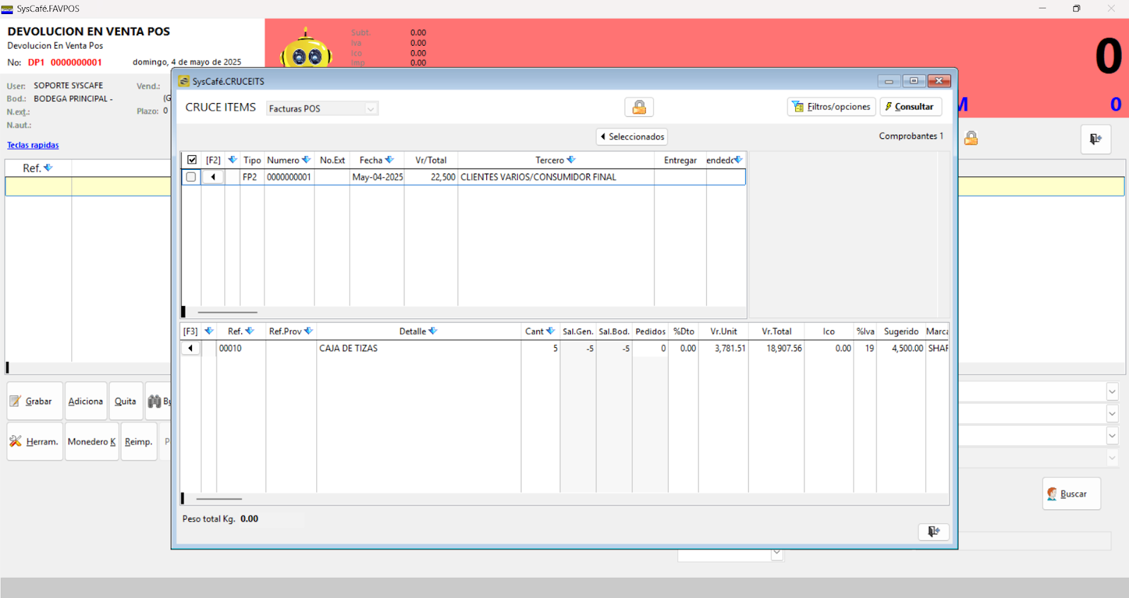Click the Seleccionados button
Viewport: 1129px width, 598px height.
click(632, 137)
